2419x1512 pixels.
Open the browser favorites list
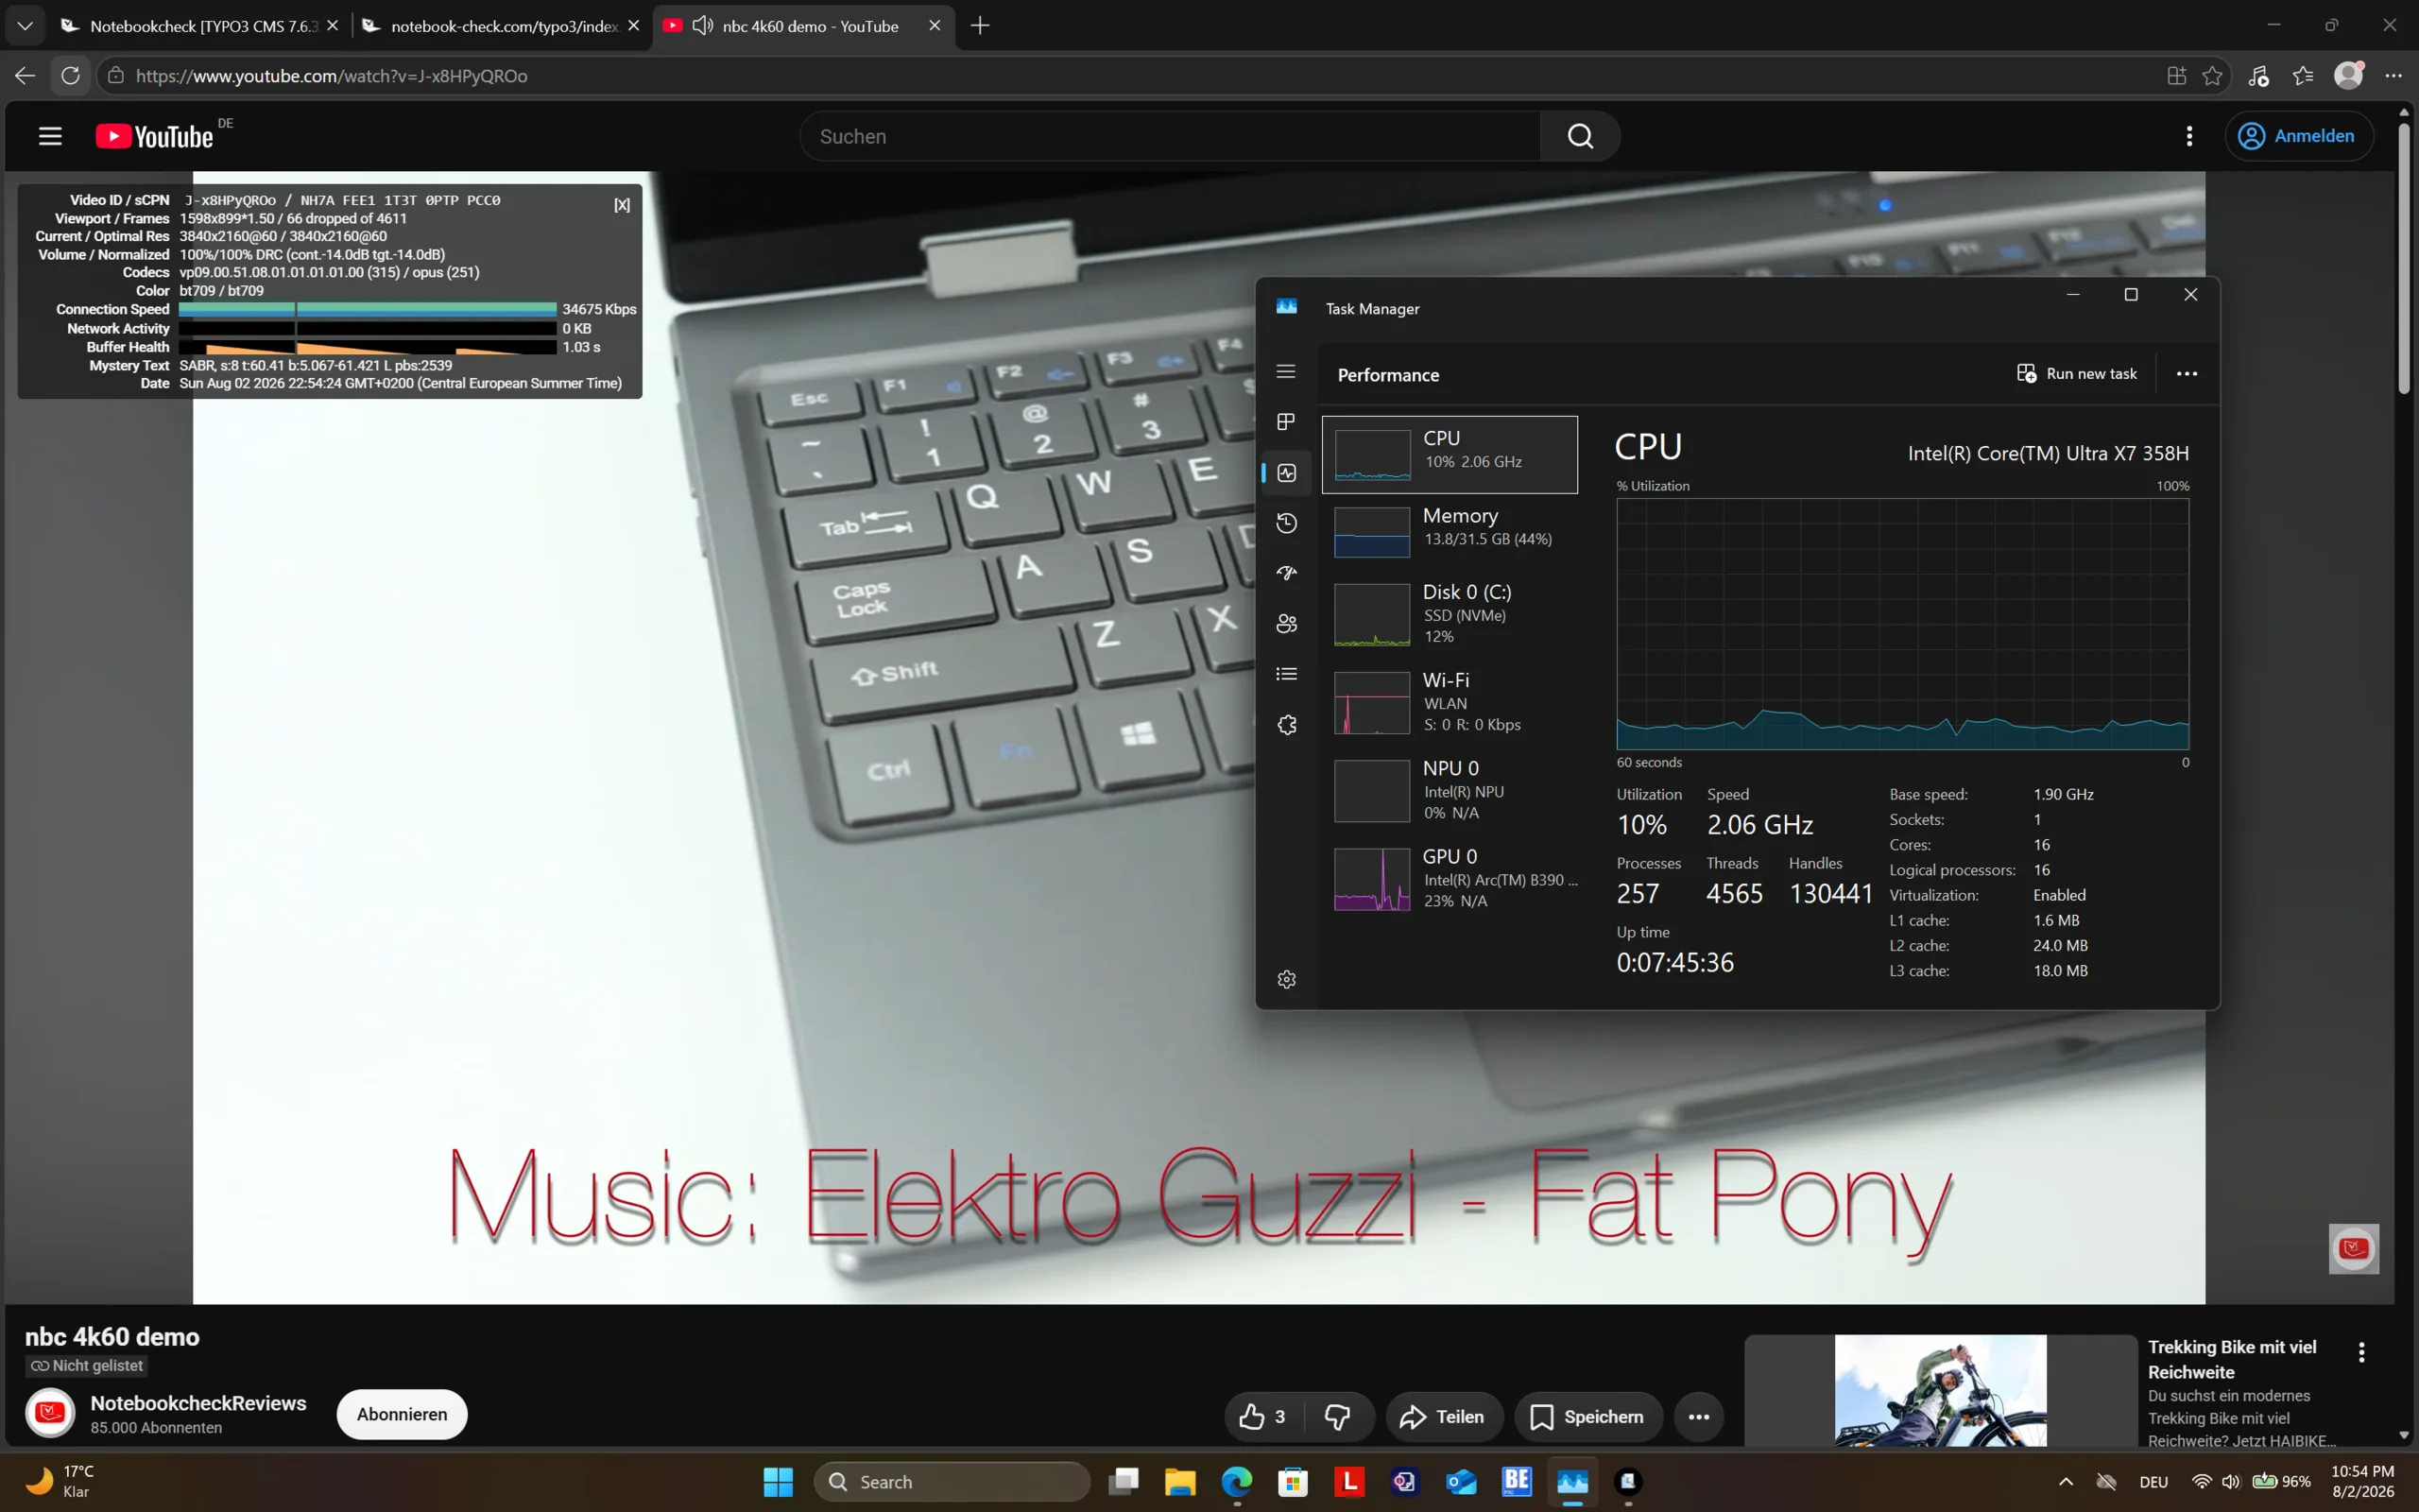[2303, 75]
